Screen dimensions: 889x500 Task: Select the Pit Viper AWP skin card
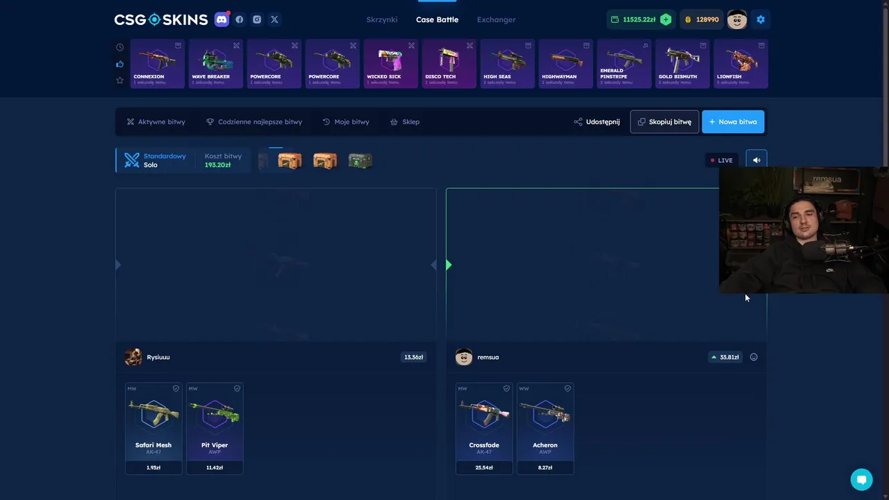215,428
